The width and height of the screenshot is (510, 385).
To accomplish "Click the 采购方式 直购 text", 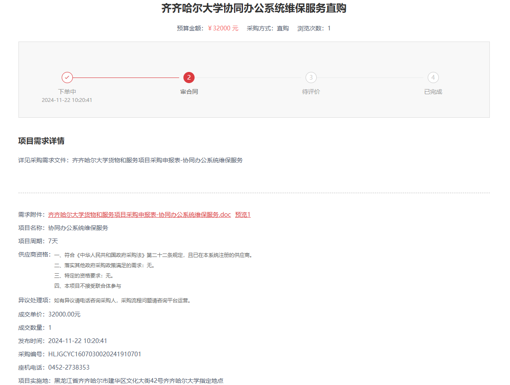I will click(x=268, y=28).
